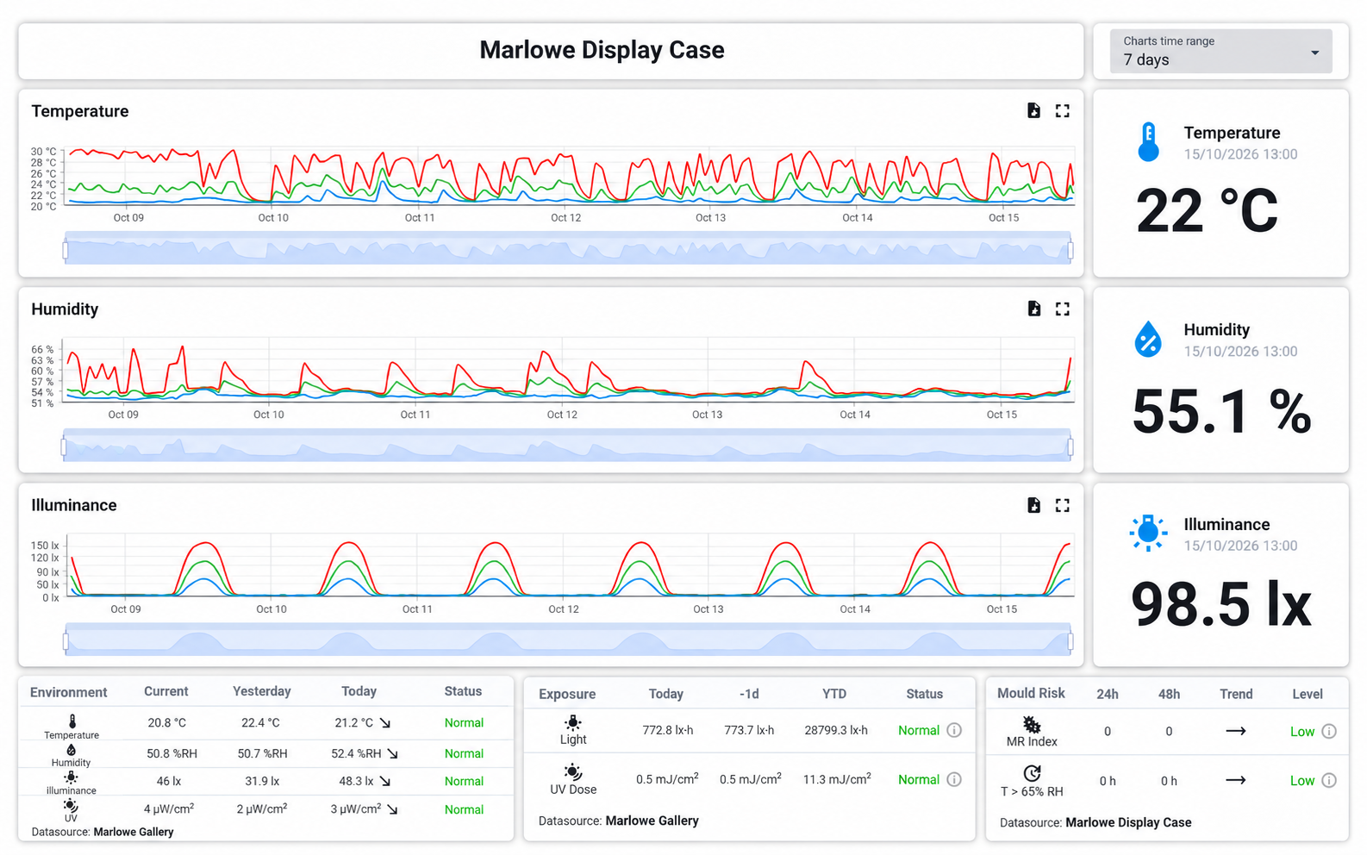Open the Charts time range dropdown

point(1220,51)
